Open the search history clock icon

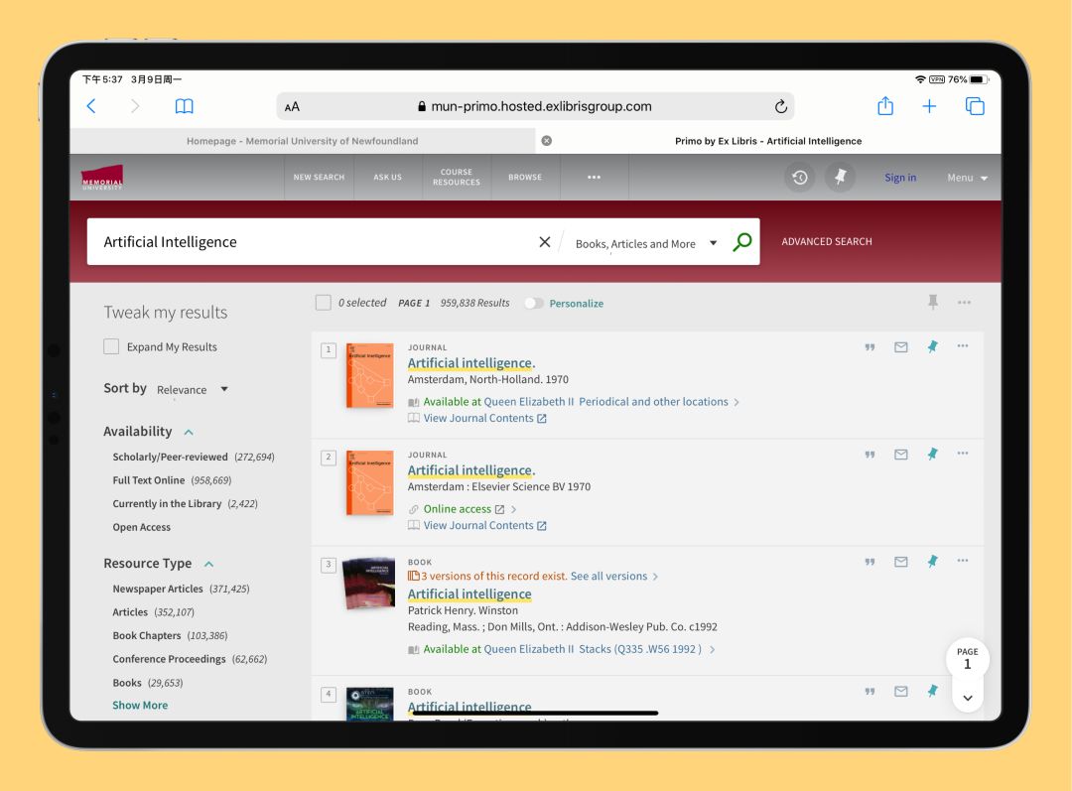pos(799,178)
